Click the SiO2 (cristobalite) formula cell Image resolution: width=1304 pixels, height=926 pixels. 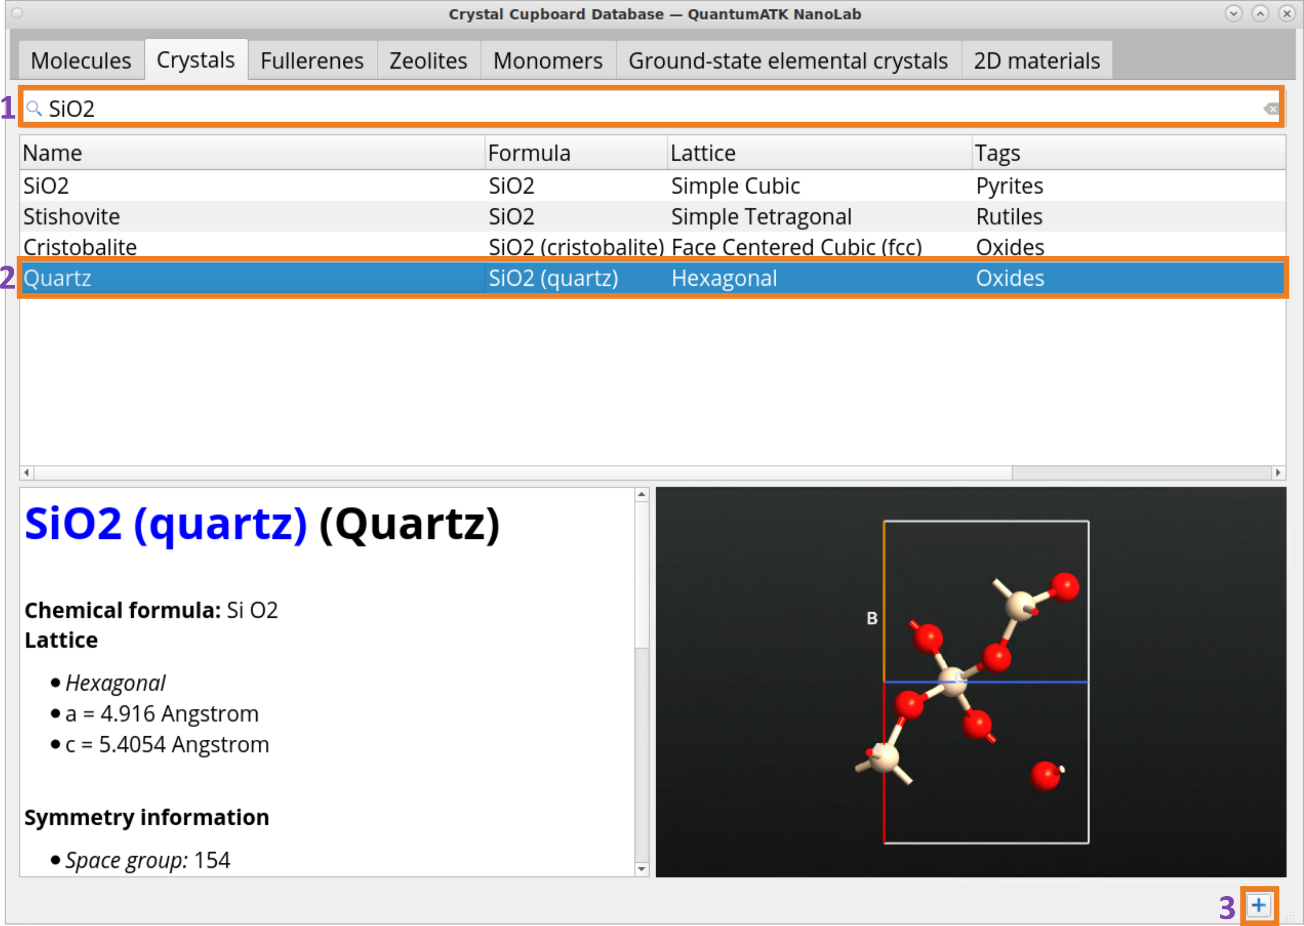coord(576,247)
